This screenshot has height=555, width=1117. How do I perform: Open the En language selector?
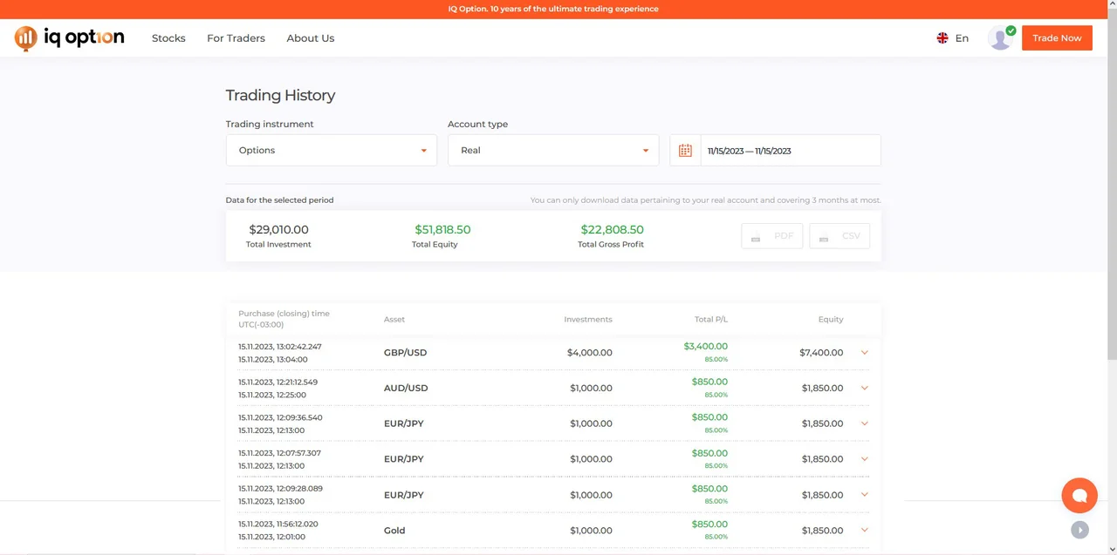(962, 38)
